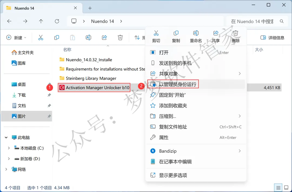Expand chevron after Nuendo 14 breadcrumb

coord(121,21)
